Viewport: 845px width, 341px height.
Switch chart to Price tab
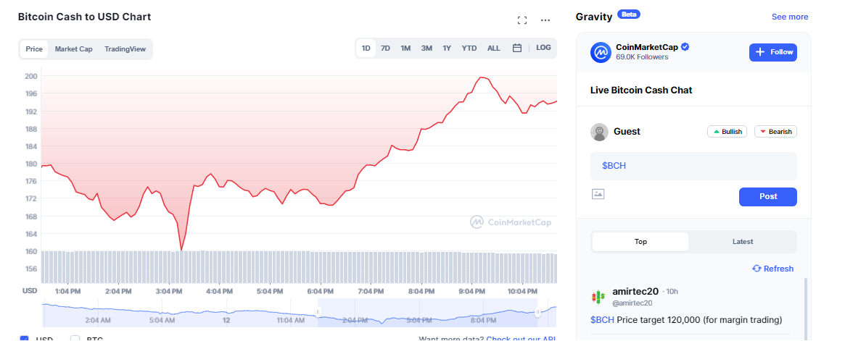pyautogui.click(x=34, y=49)
